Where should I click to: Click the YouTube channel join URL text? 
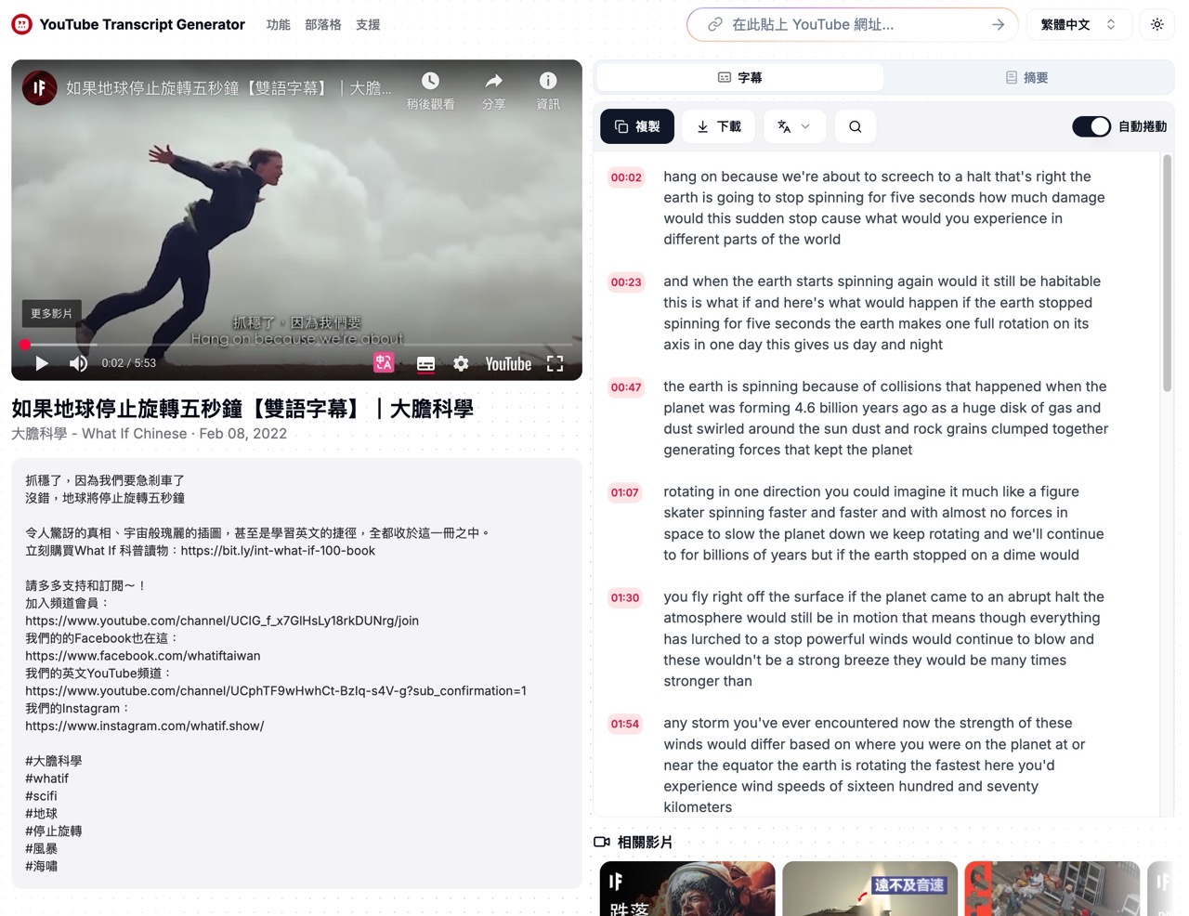click(x=222, y=621)
